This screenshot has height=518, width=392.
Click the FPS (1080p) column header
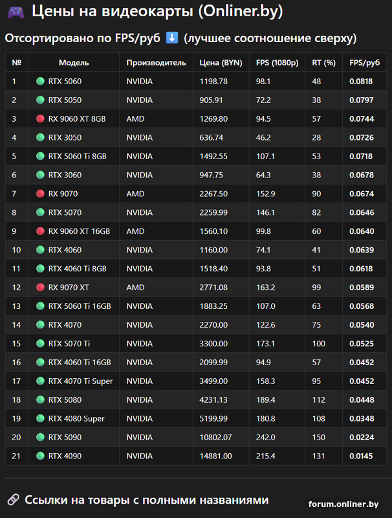[277, 63]
